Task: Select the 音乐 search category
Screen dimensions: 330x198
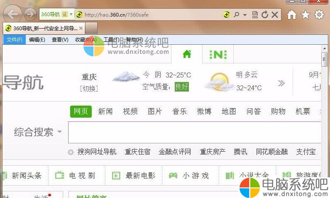Action: coord(179,111)
